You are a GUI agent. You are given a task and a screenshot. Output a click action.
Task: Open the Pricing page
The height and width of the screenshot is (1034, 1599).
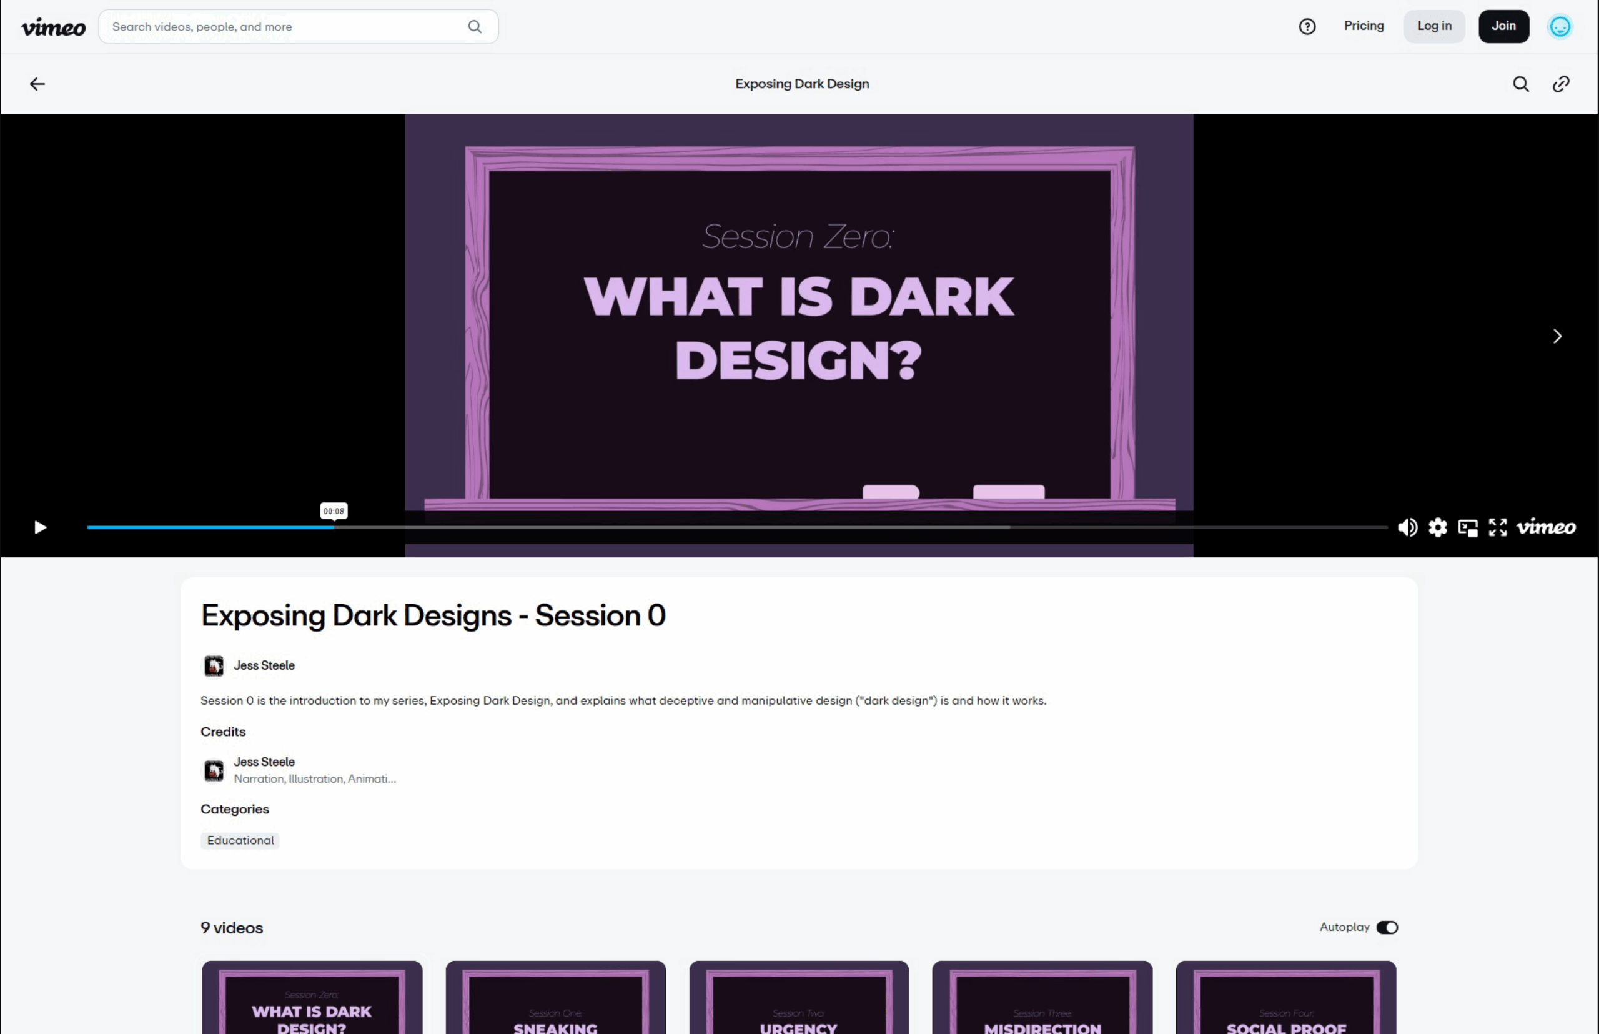coord(1364,26)
